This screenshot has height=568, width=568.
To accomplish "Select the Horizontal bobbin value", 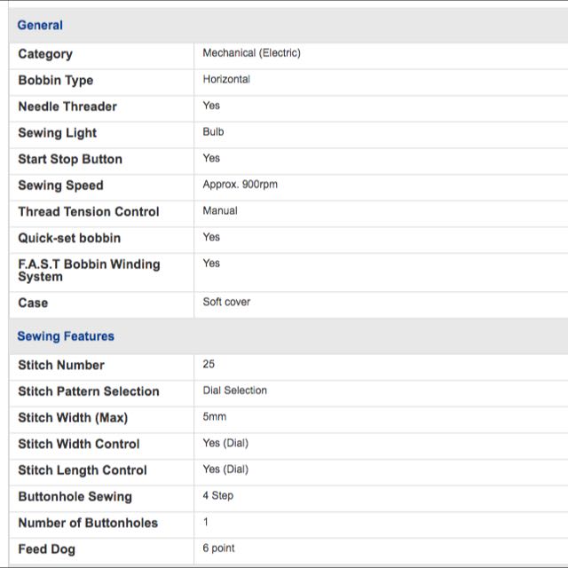I will (226, 79).
